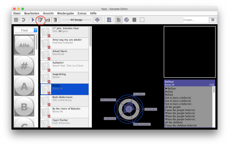
Task: Click the trash delete icon
Action: (55, 20)
